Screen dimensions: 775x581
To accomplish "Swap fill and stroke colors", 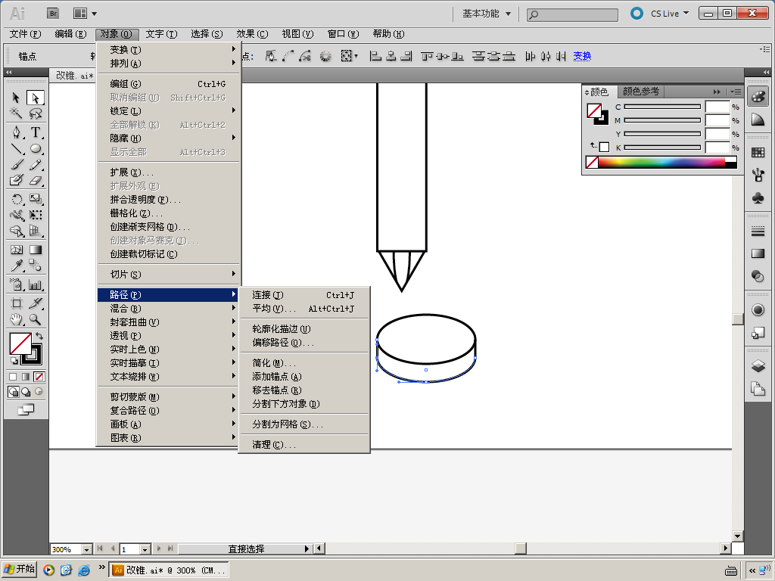I will click(x=39, y=336).
